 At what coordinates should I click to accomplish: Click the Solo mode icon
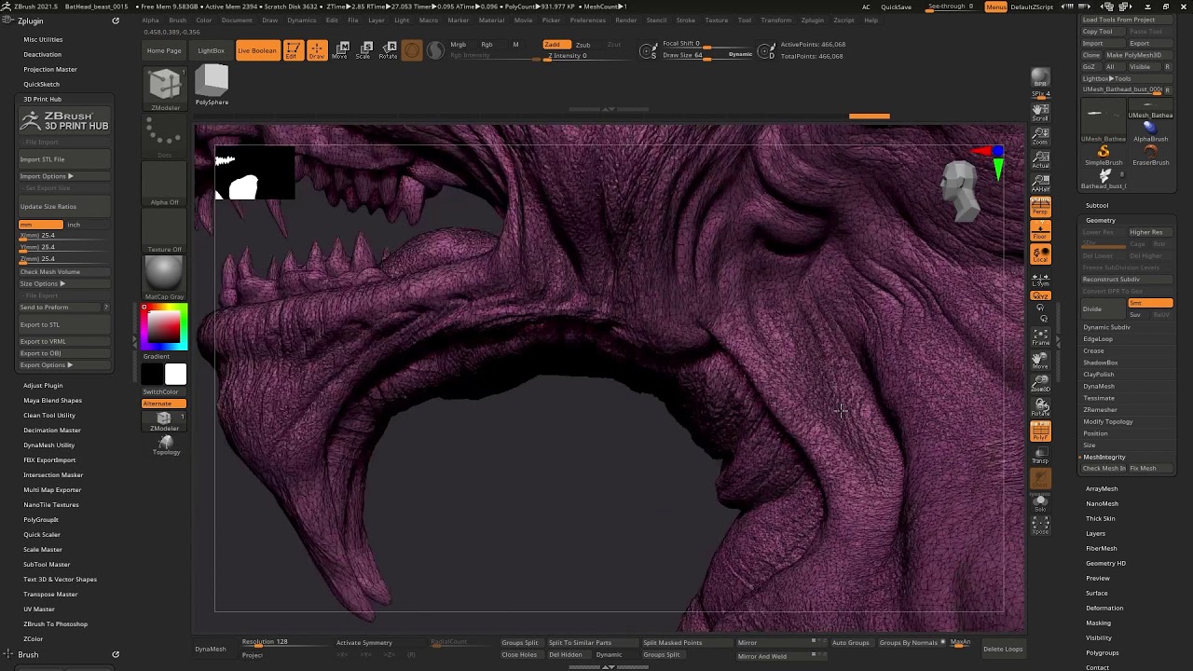[x=1040, y=503]
